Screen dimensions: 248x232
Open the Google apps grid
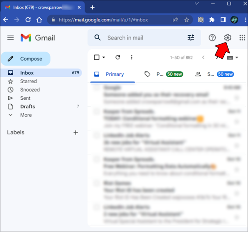[x=242, y=38]
